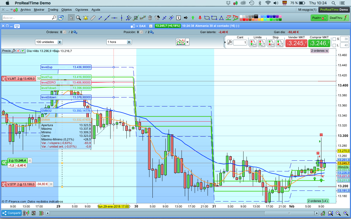Select the ellipse drawing tool

pos(207,18)
